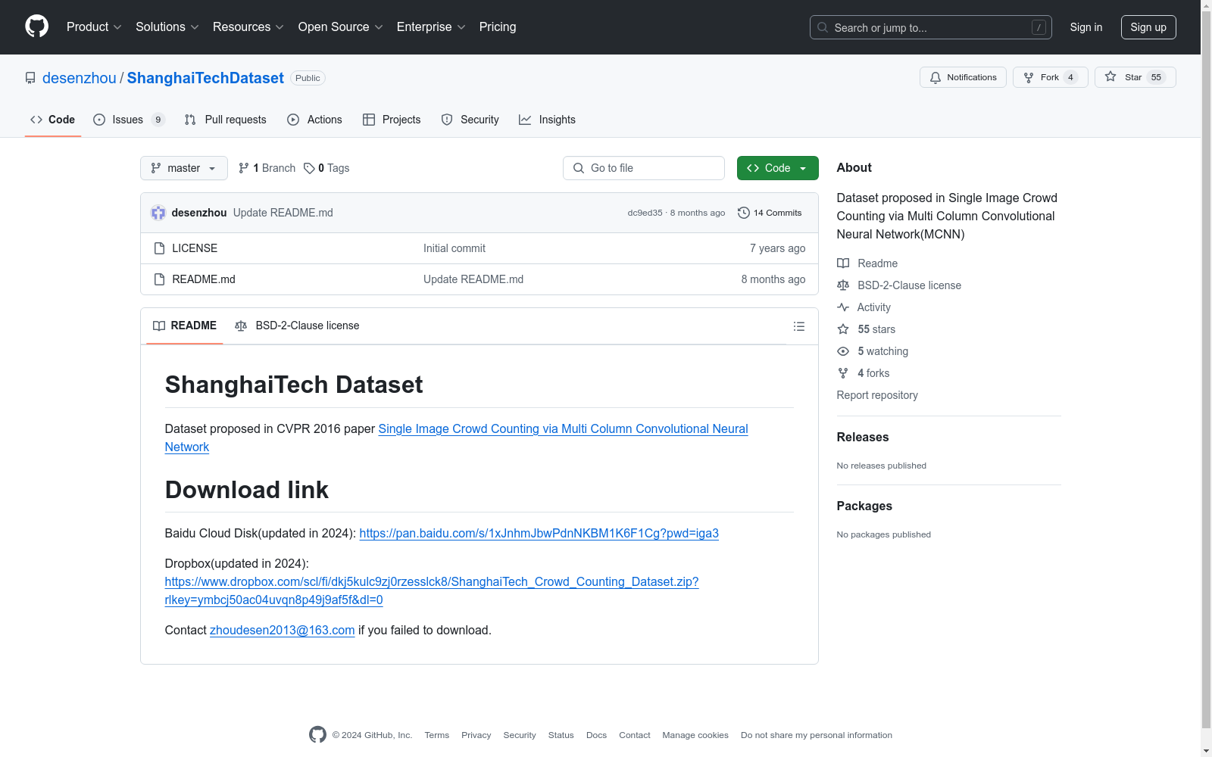The image size is (1212, 757).
Task: Expand the Solutions menu
Action: (167, 26)
